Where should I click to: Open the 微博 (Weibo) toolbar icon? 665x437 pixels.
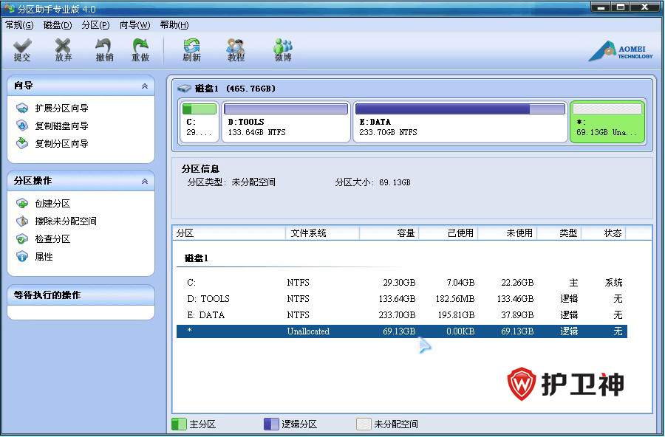[282, 49]
